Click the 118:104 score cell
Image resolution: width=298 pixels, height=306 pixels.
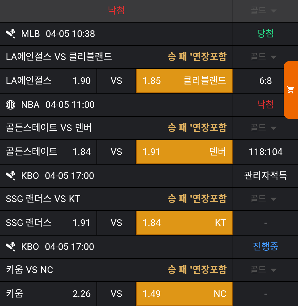[266, 152]
